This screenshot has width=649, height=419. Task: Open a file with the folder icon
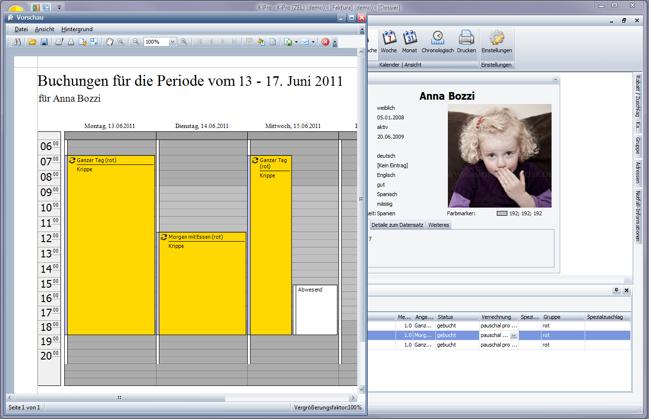tap(32, 42)
